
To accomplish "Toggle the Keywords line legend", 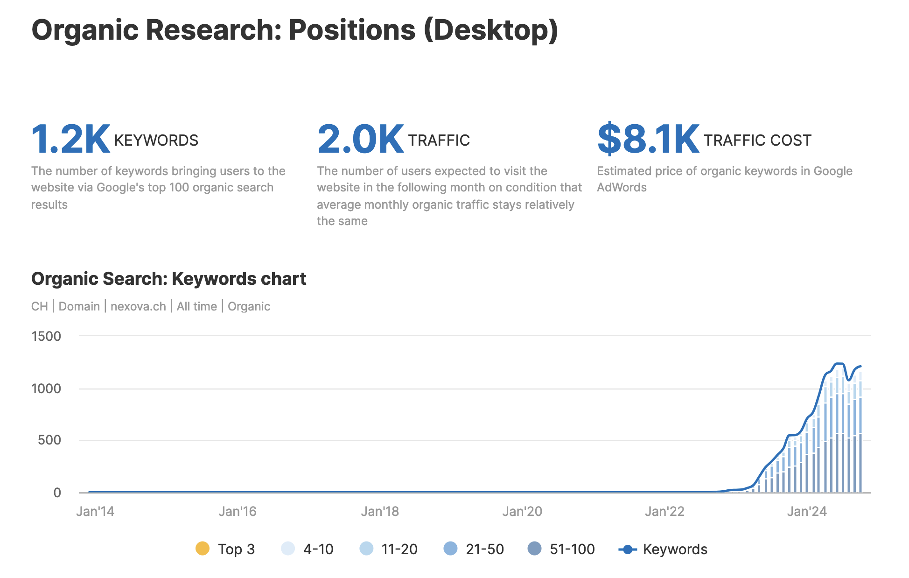I will (x=663, y=549).
